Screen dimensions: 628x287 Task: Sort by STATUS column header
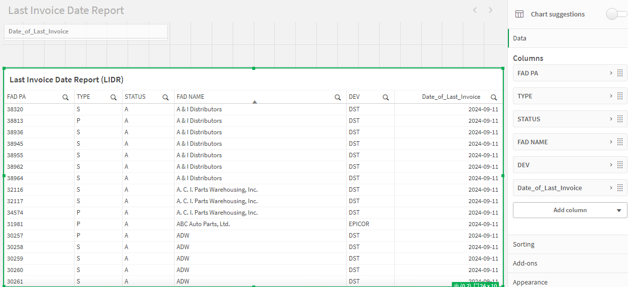(135, 97)
